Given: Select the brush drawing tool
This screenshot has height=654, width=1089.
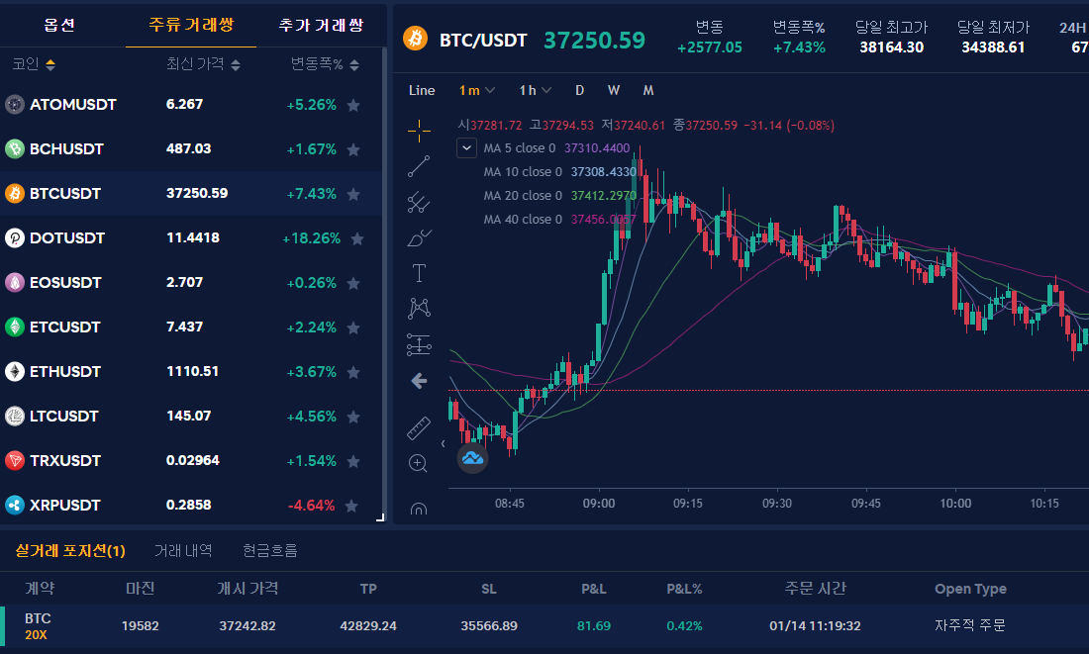Looking at the screenshot, I should [x=419, y=237].
